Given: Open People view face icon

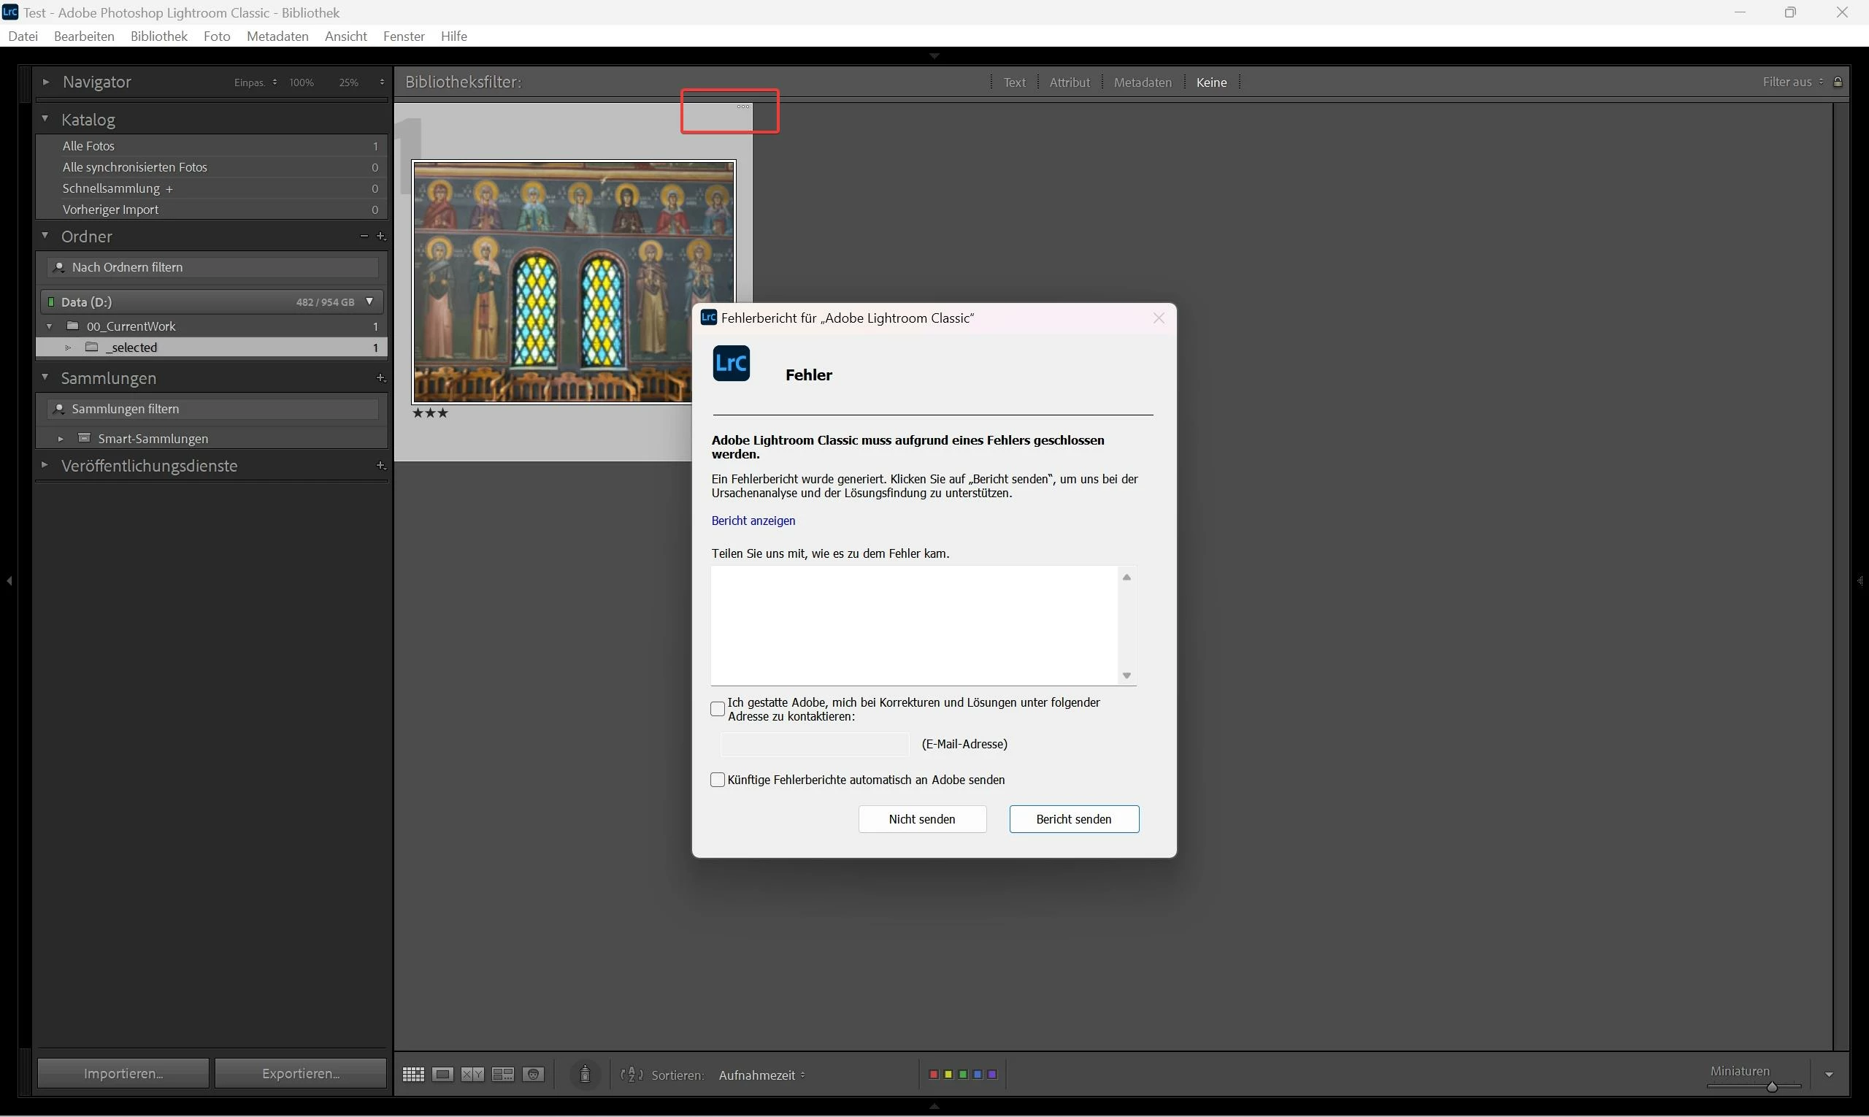Looking at the screenshot, I should pyautogui.click(x=533, y=1074).
